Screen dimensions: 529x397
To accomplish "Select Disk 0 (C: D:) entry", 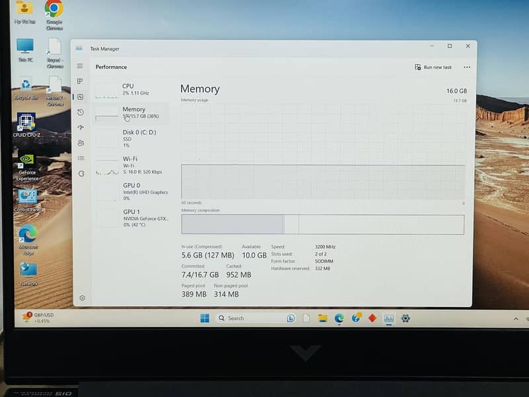I will click(x=132, y=138).
